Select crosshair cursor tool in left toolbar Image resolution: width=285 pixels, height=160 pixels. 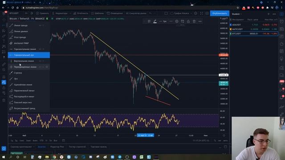pyautogui.click(x=4, y=20)
